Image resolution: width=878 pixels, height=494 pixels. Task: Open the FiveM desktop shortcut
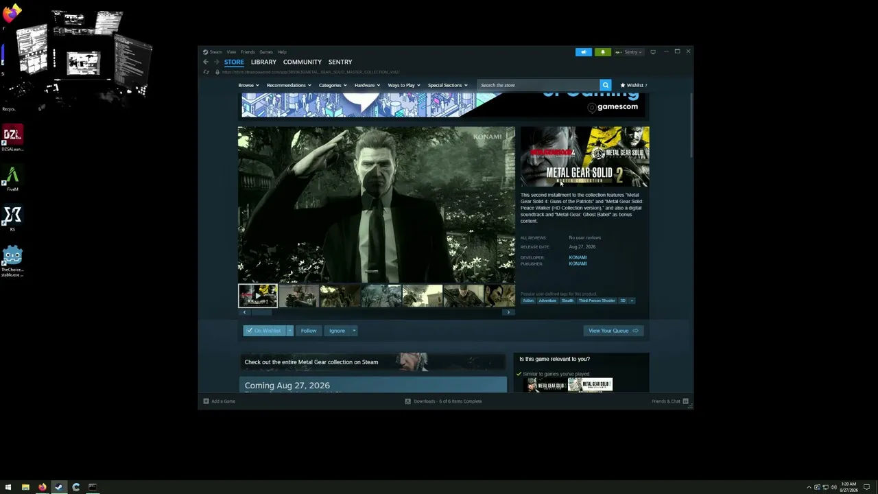click(x=12, y=178)
